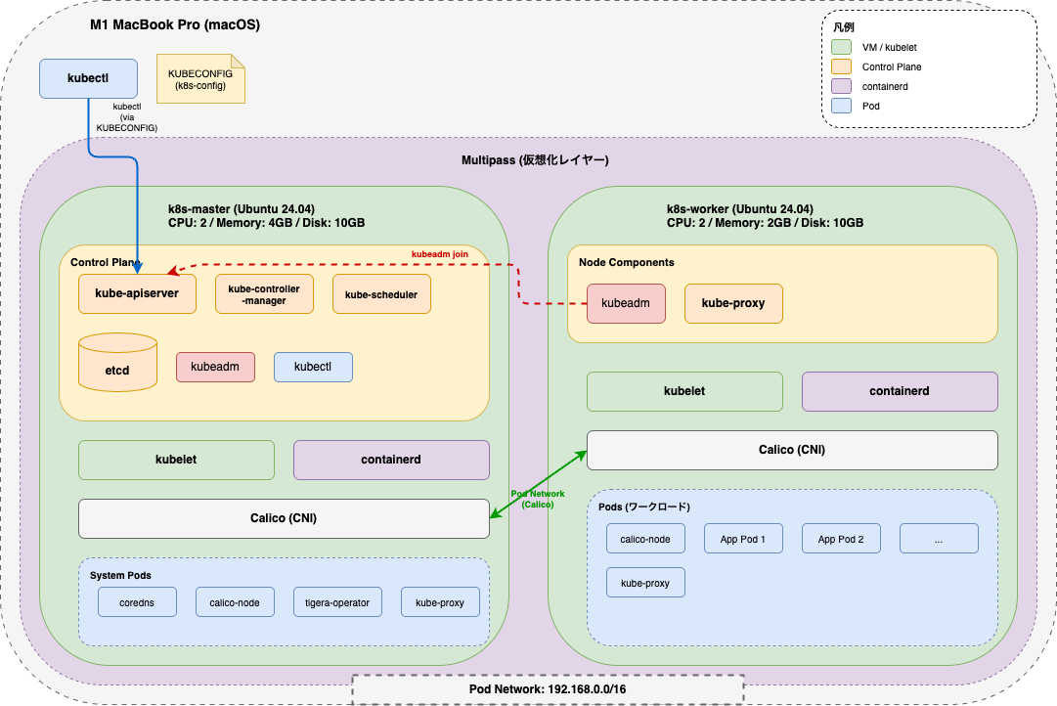Viewport: 1057px width, 706px height.
Task: Click 'M1 MacBook Pro (macOS)' heading
Action: pyautogui.click(x=175, y=25)
